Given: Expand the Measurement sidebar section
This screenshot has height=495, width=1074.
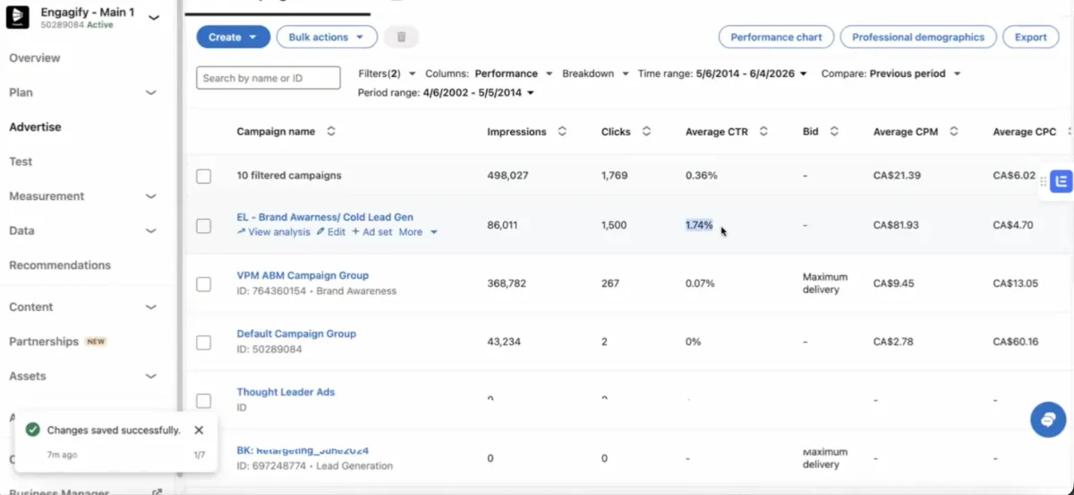Looking at the screenshot, I should click(x=151, y=196).
